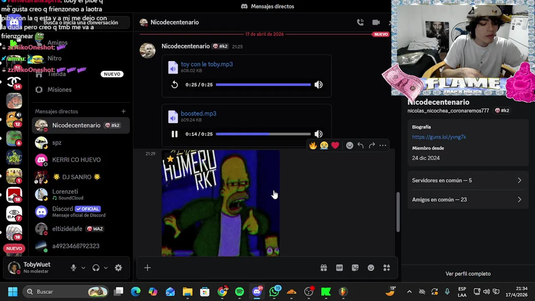Open Spotify from taskbar

point(239,292)
